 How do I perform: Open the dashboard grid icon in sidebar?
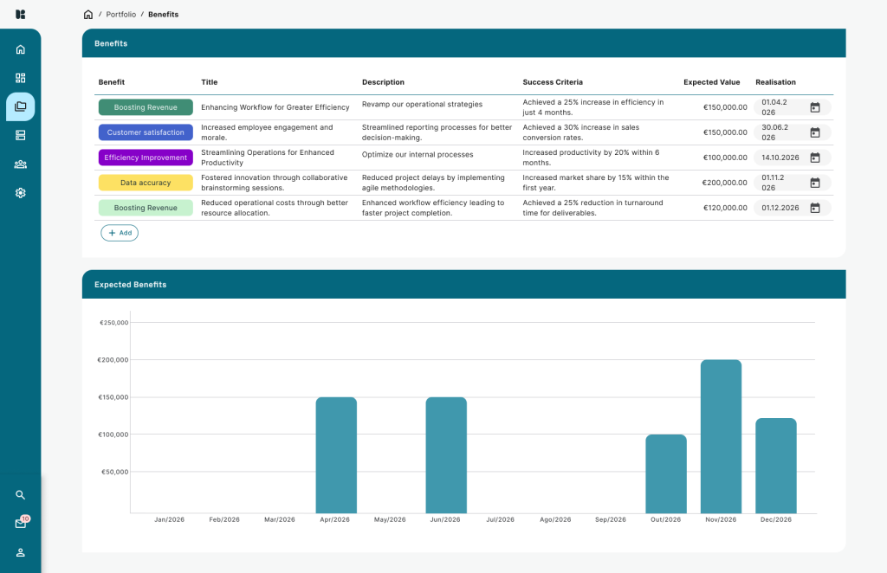(x=21, y=78)
